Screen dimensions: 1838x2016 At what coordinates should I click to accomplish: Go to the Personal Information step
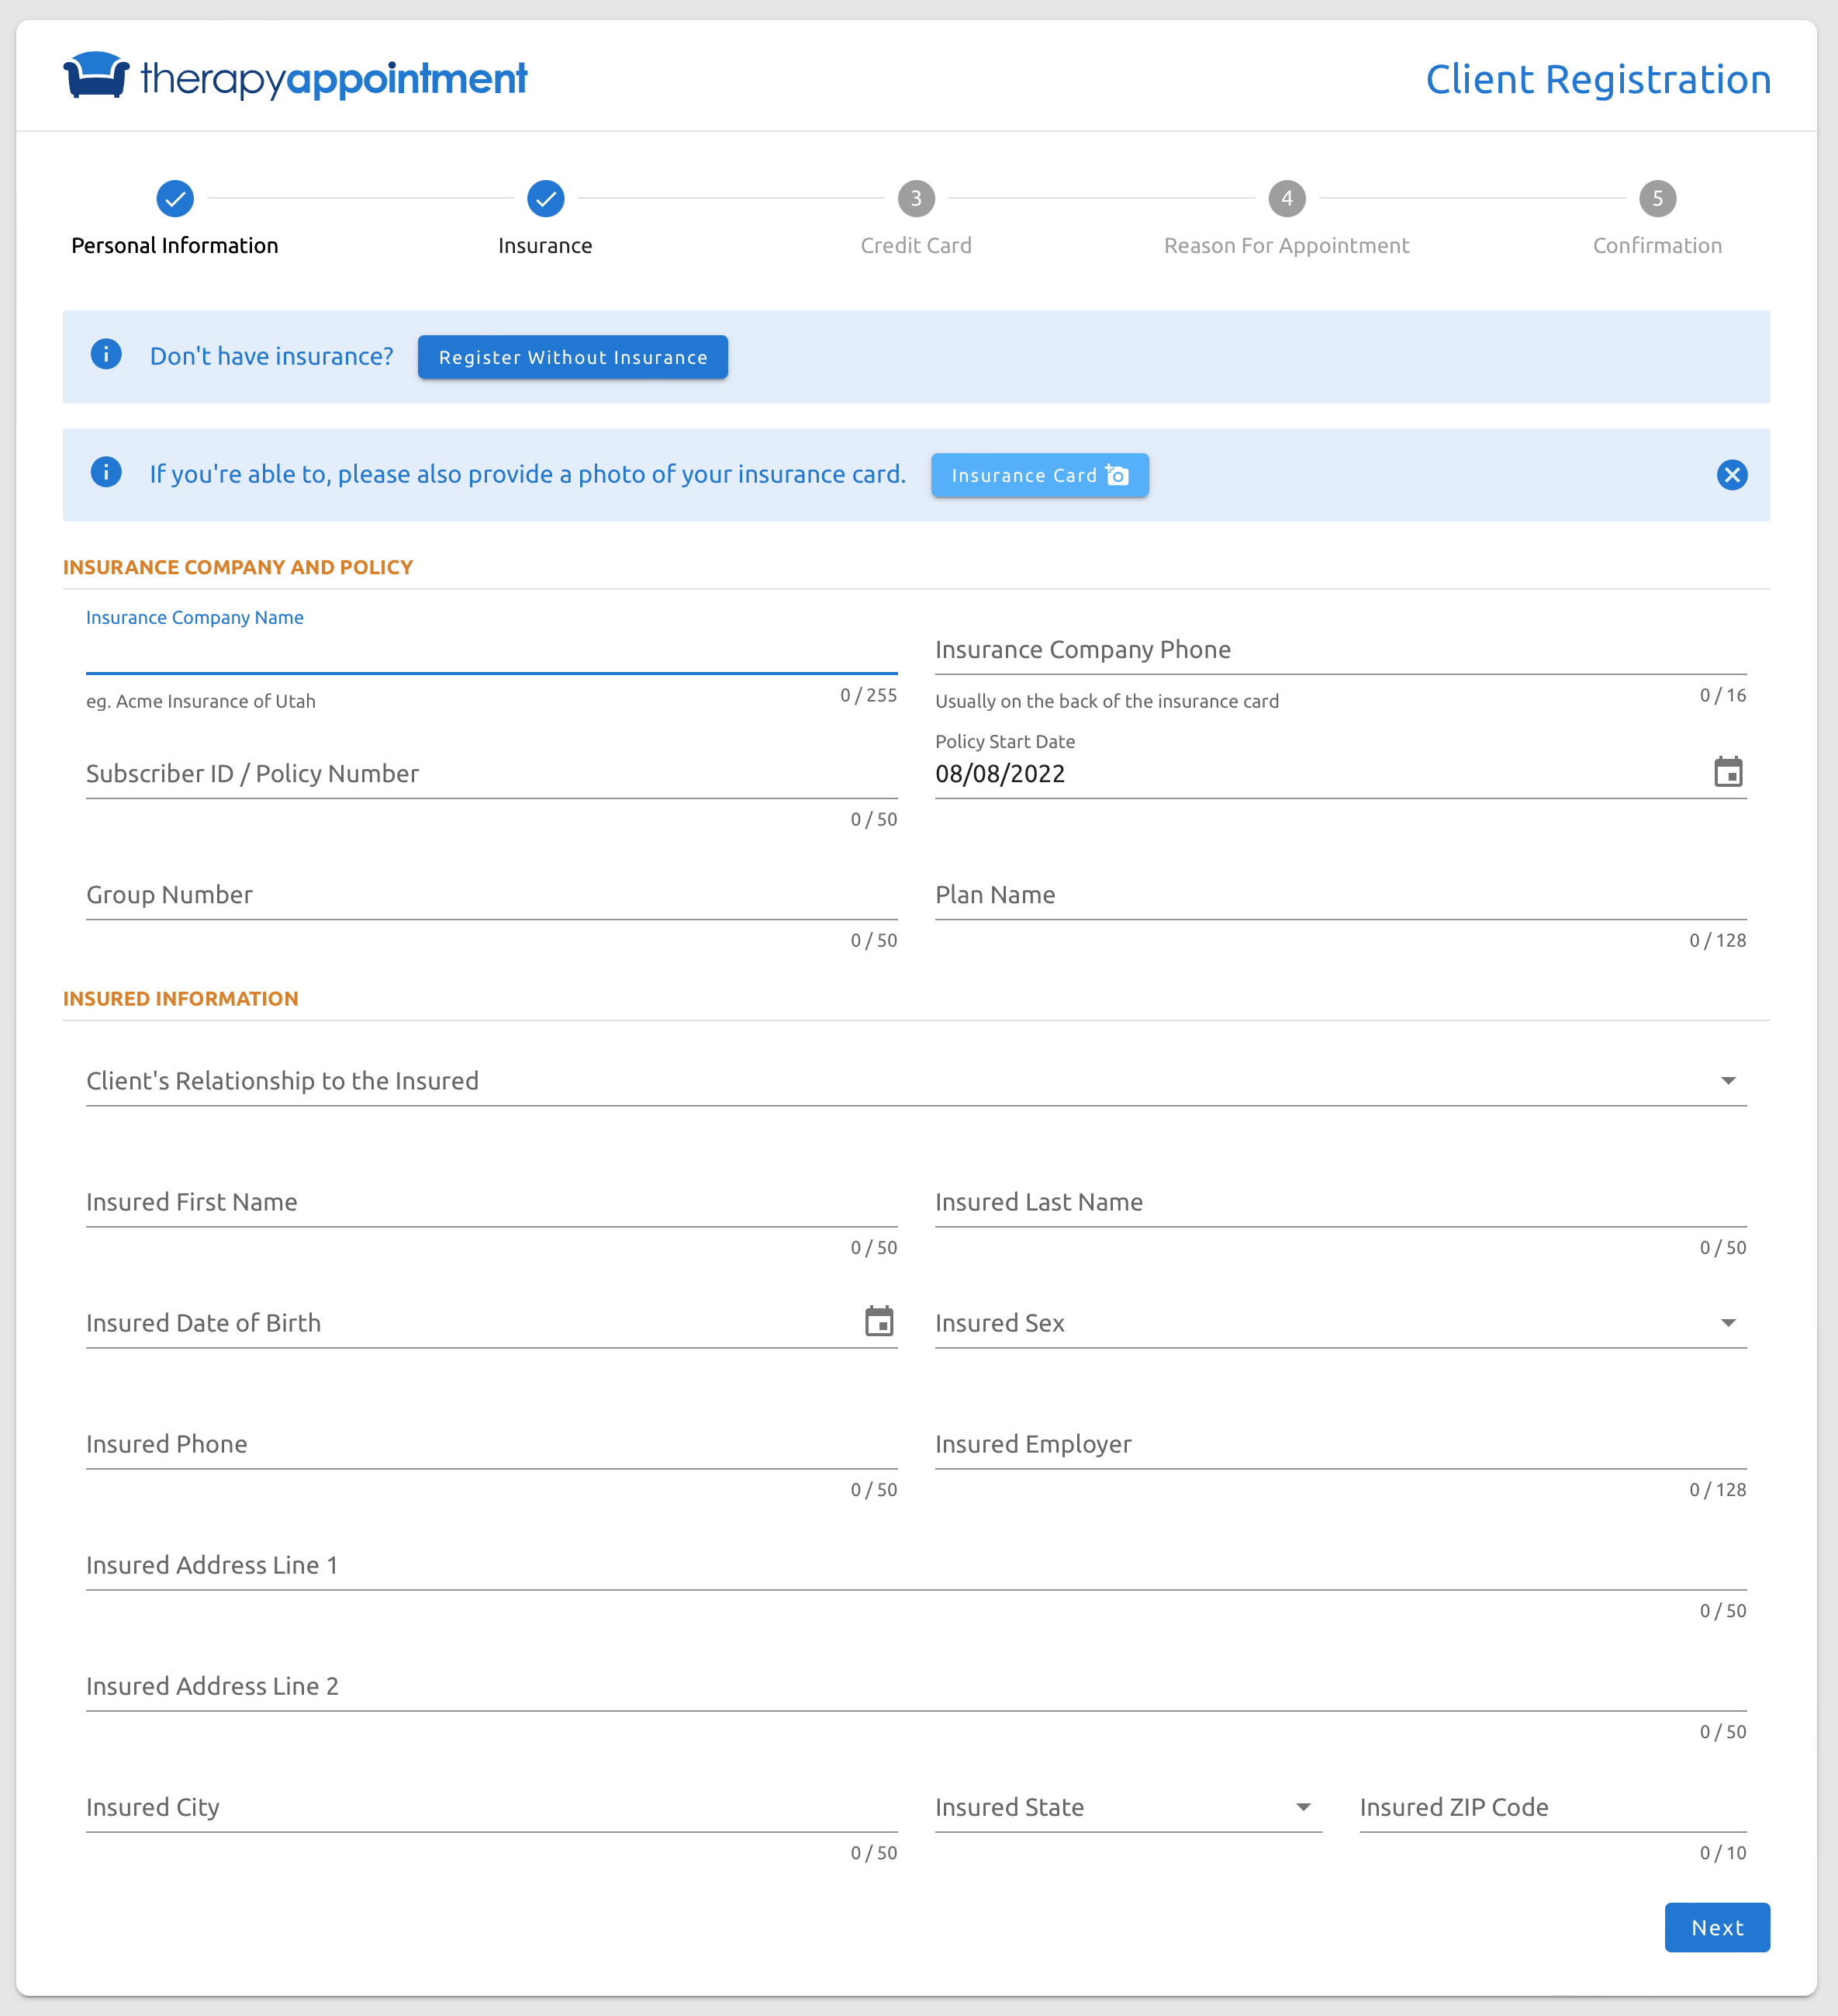point(175,245)
